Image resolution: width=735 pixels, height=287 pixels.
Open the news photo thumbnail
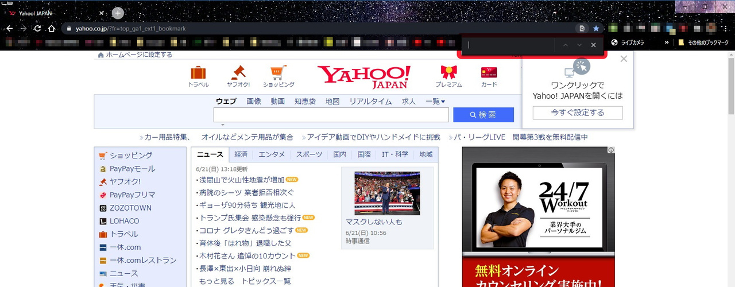[x=387, y=193]
